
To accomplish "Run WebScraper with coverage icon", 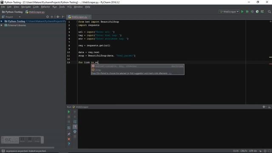I will click(252, 11).
